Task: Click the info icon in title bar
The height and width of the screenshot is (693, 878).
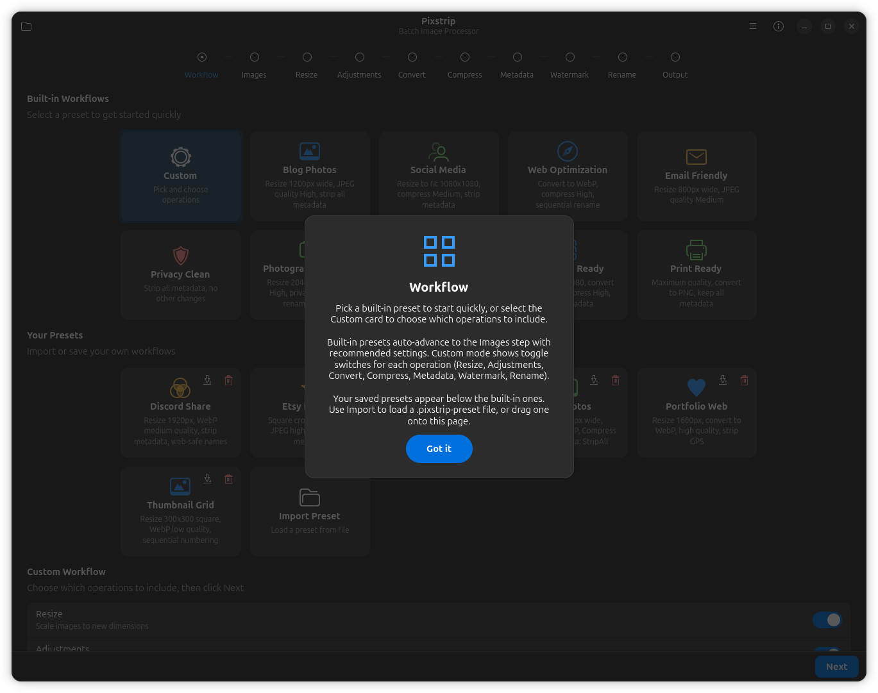Action: point(779,26)
